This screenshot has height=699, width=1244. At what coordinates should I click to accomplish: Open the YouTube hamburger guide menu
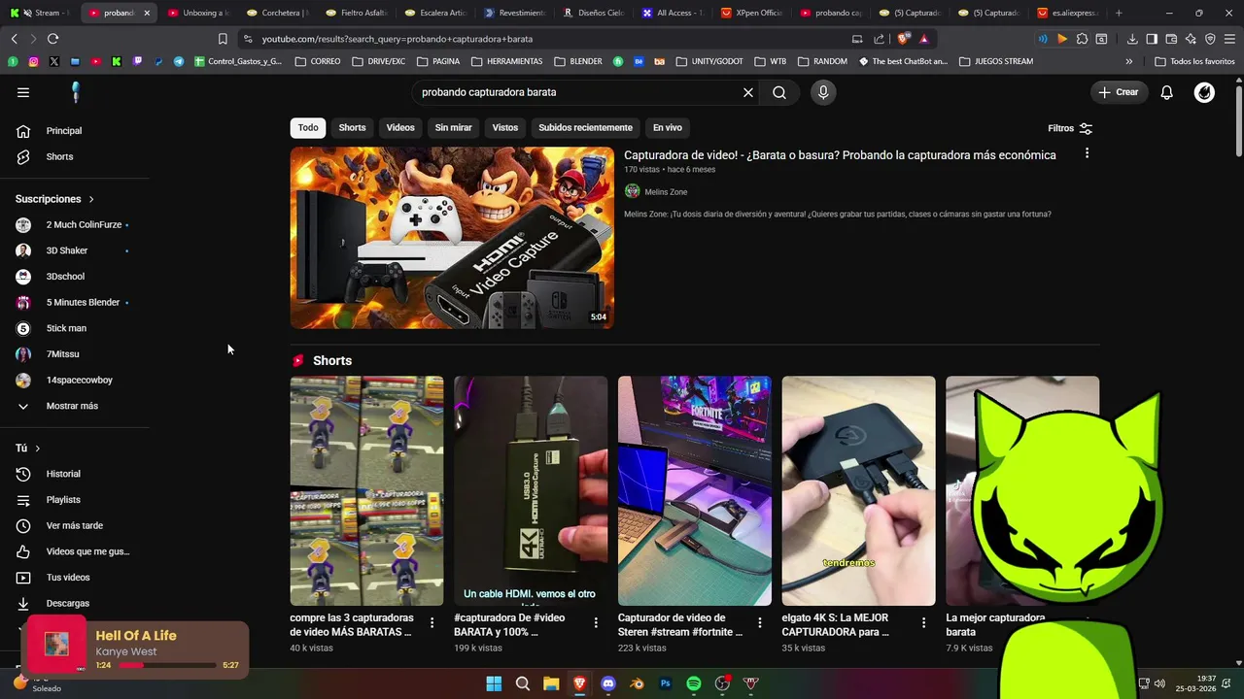pyautogui.click(x=23, y=92)
